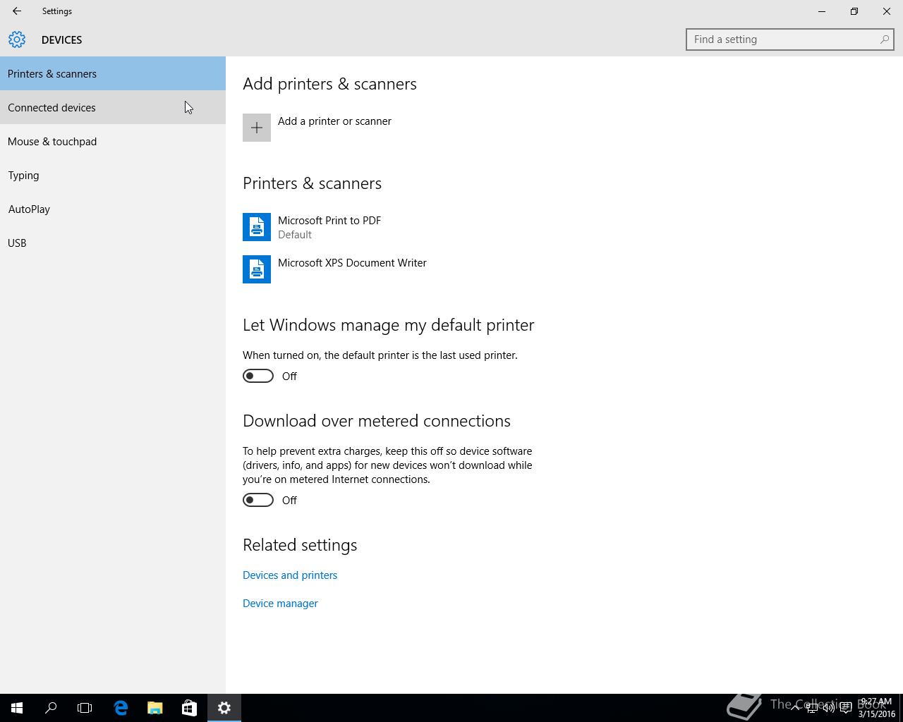903x722 pixels.
Task: Open the network status tray icon
Action: click(x=812, y=708)
